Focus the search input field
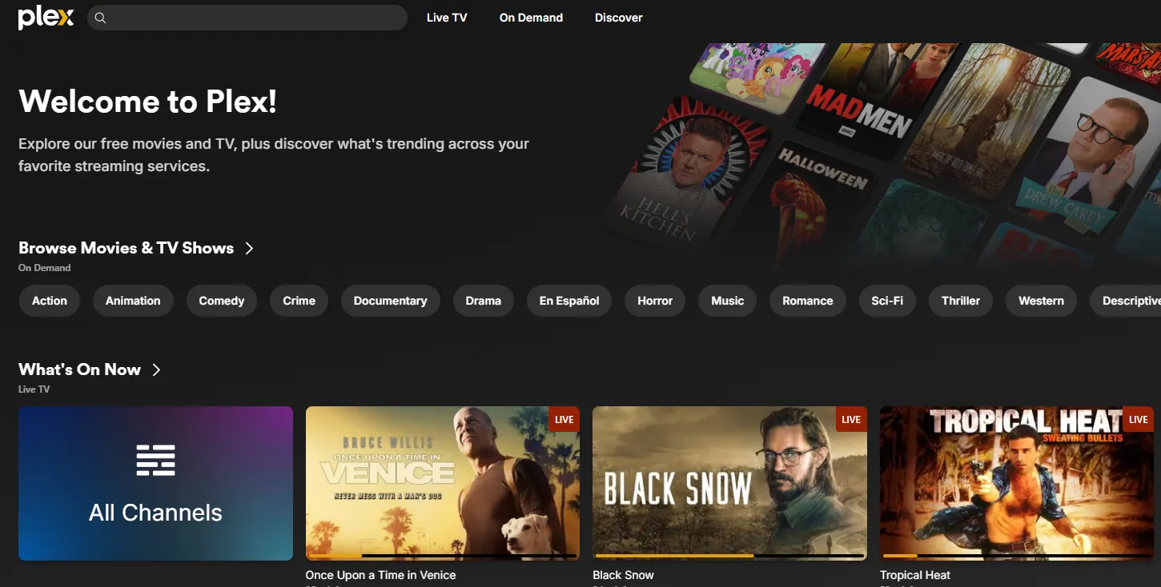Screen dimensions: 1161x587 256,18
